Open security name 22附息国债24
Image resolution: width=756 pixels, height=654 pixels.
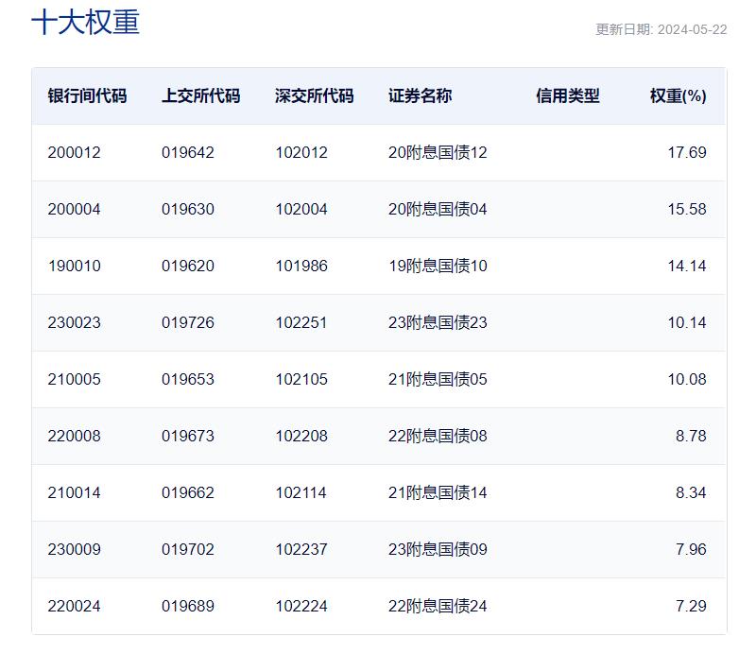pos(438,606)
